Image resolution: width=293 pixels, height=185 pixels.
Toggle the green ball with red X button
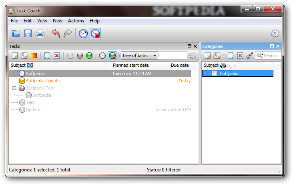[x=112, y=56]
